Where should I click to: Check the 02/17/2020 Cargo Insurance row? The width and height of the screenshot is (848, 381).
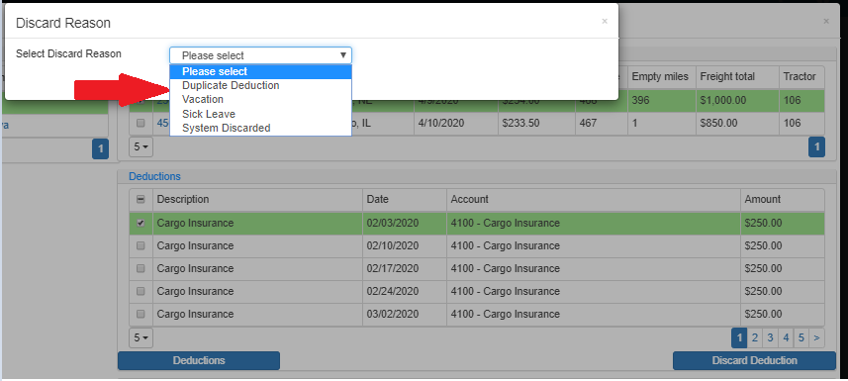pos(141,268)
